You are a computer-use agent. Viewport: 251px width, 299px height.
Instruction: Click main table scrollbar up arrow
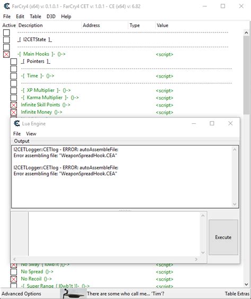point(246,33)
